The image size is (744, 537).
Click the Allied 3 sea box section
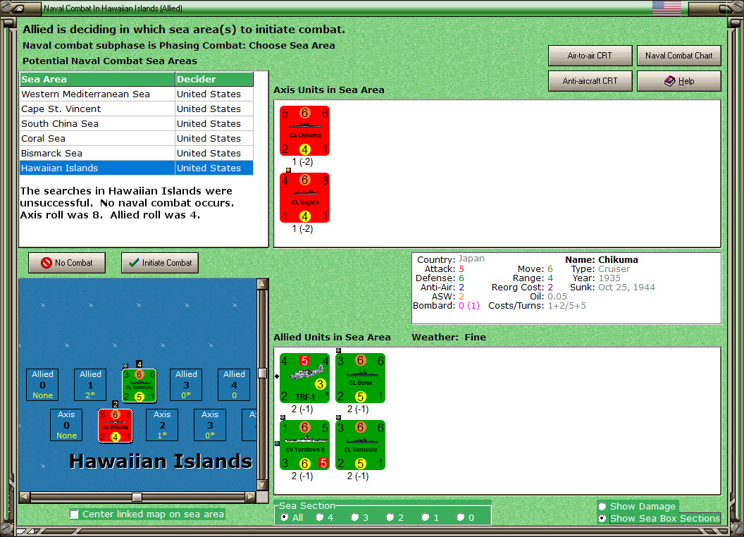click(186, 385)
